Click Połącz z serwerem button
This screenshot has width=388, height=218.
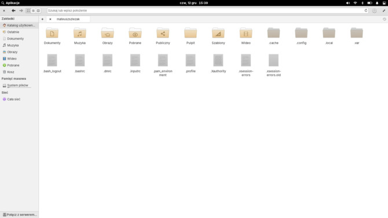19,215
